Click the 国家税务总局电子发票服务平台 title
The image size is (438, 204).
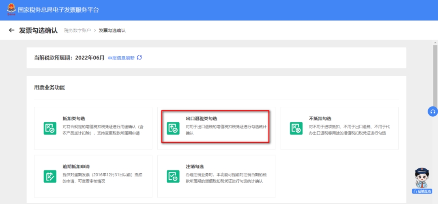coord(58,10)
